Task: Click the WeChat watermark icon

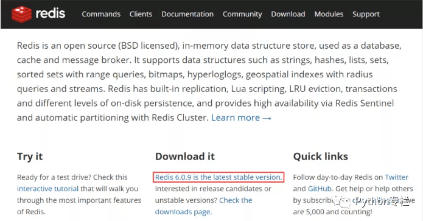Action: pyautogui.click(x=342, y=202)
